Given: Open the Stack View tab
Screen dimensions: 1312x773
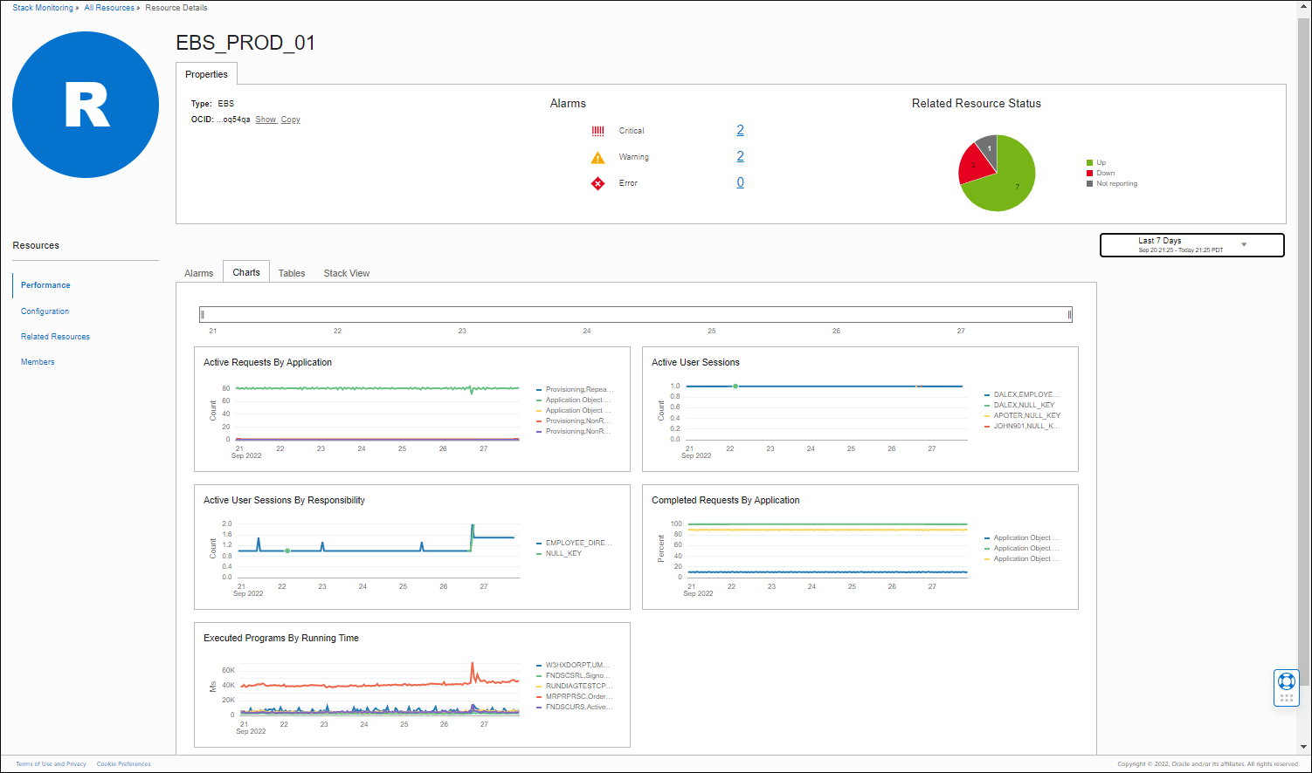Looking at the screenshot, I should (346, 272).
